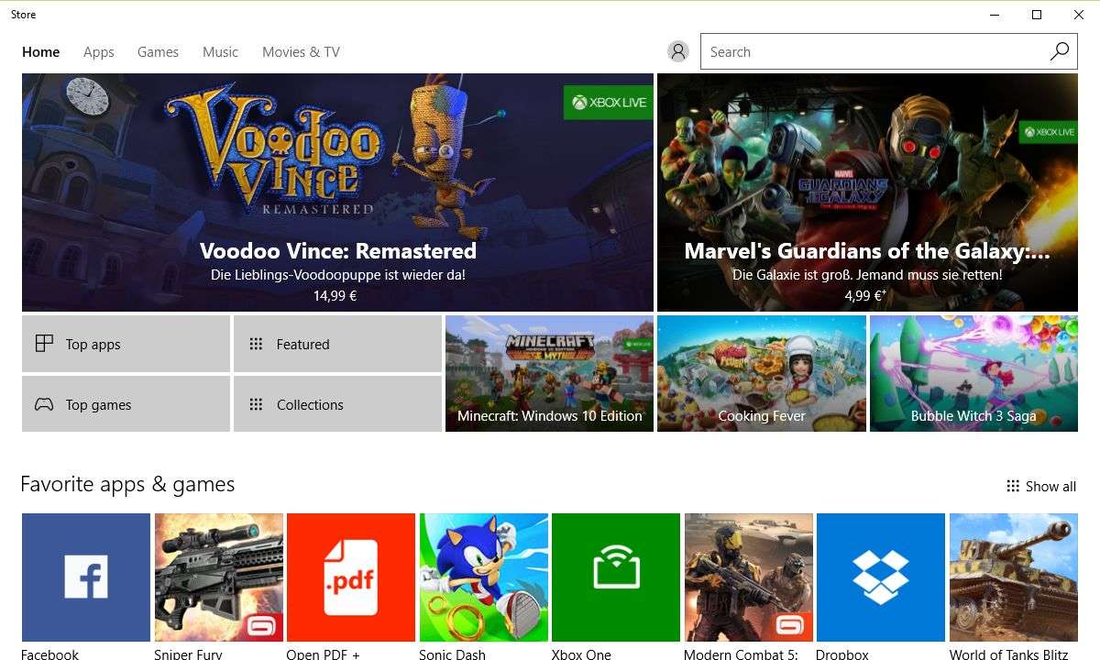Open the Featured section

337,344
